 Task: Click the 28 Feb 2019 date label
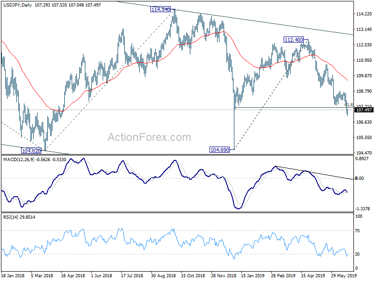[x=283, y=276]
